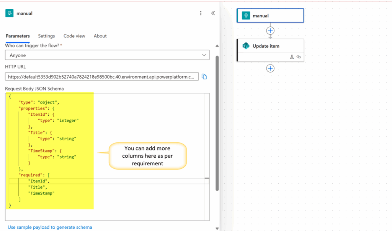392x231 pixels.
Task: Click 'Use sample payload to generate schema'
Action: (x=50, y=227)
